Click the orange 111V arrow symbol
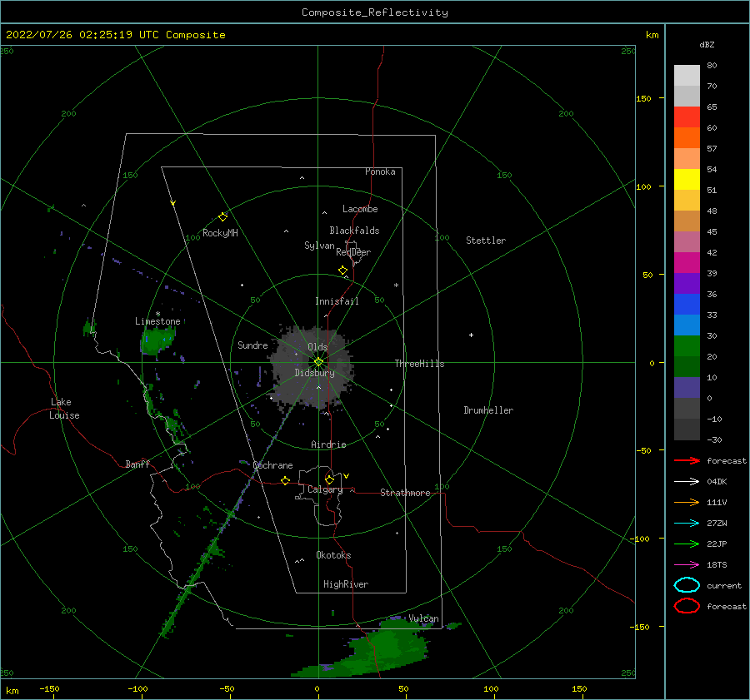 point(687,502)
